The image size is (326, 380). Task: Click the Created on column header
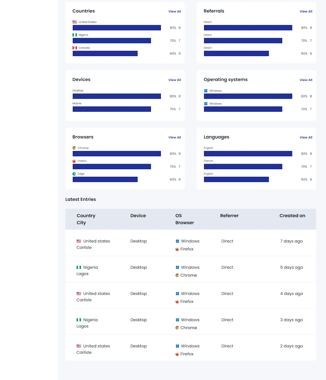pyautogui.click(x=292, y=216)
